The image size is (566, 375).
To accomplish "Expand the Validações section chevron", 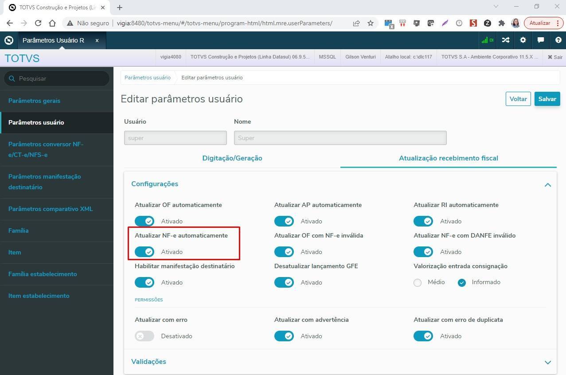I will click(548, 362).
